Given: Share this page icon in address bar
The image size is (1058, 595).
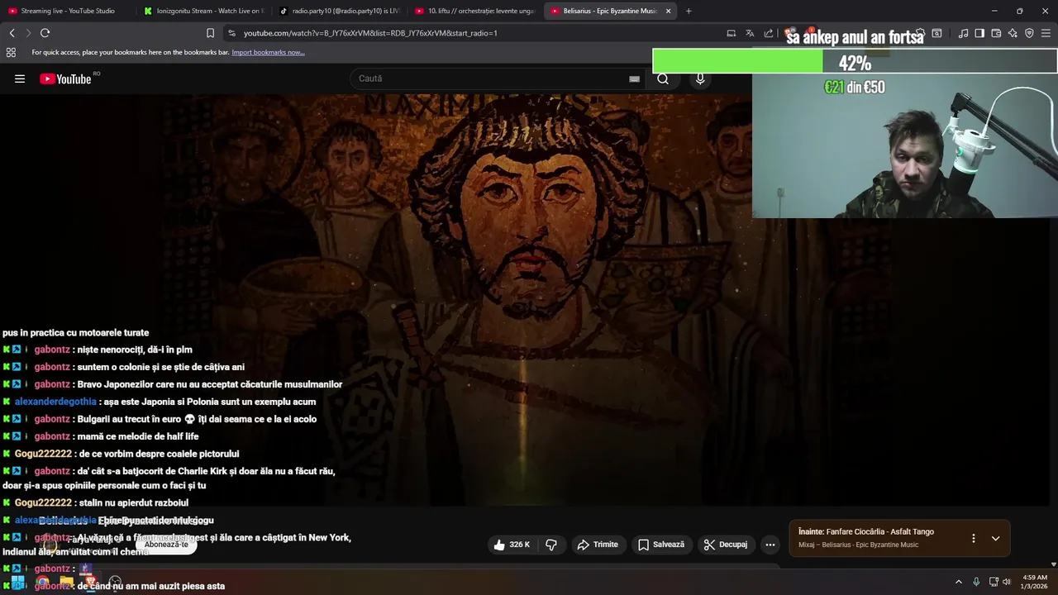Looking at the screenshot, I should click(x=769, y=33).
